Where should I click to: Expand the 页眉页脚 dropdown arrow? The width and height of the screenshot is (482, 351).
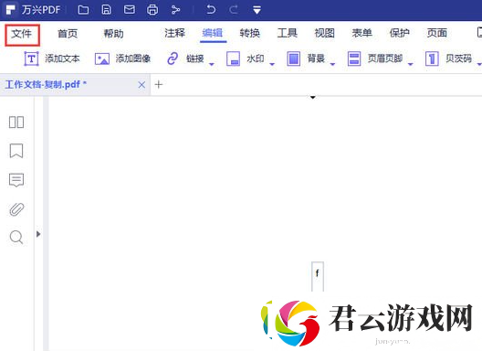(411, 64)
